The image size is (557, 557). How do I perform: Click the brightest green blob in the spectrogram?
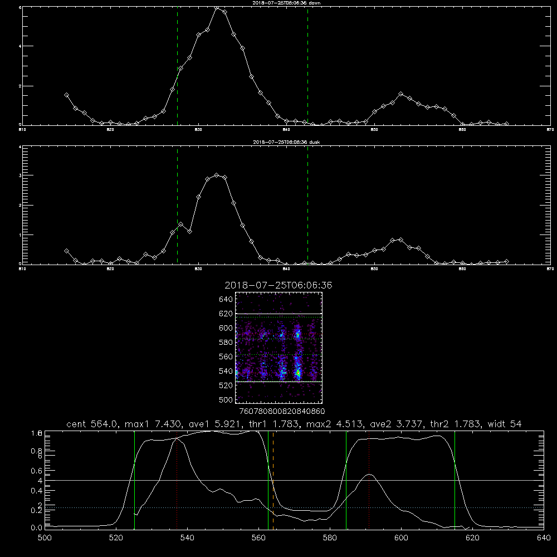[x=298, y=373]
